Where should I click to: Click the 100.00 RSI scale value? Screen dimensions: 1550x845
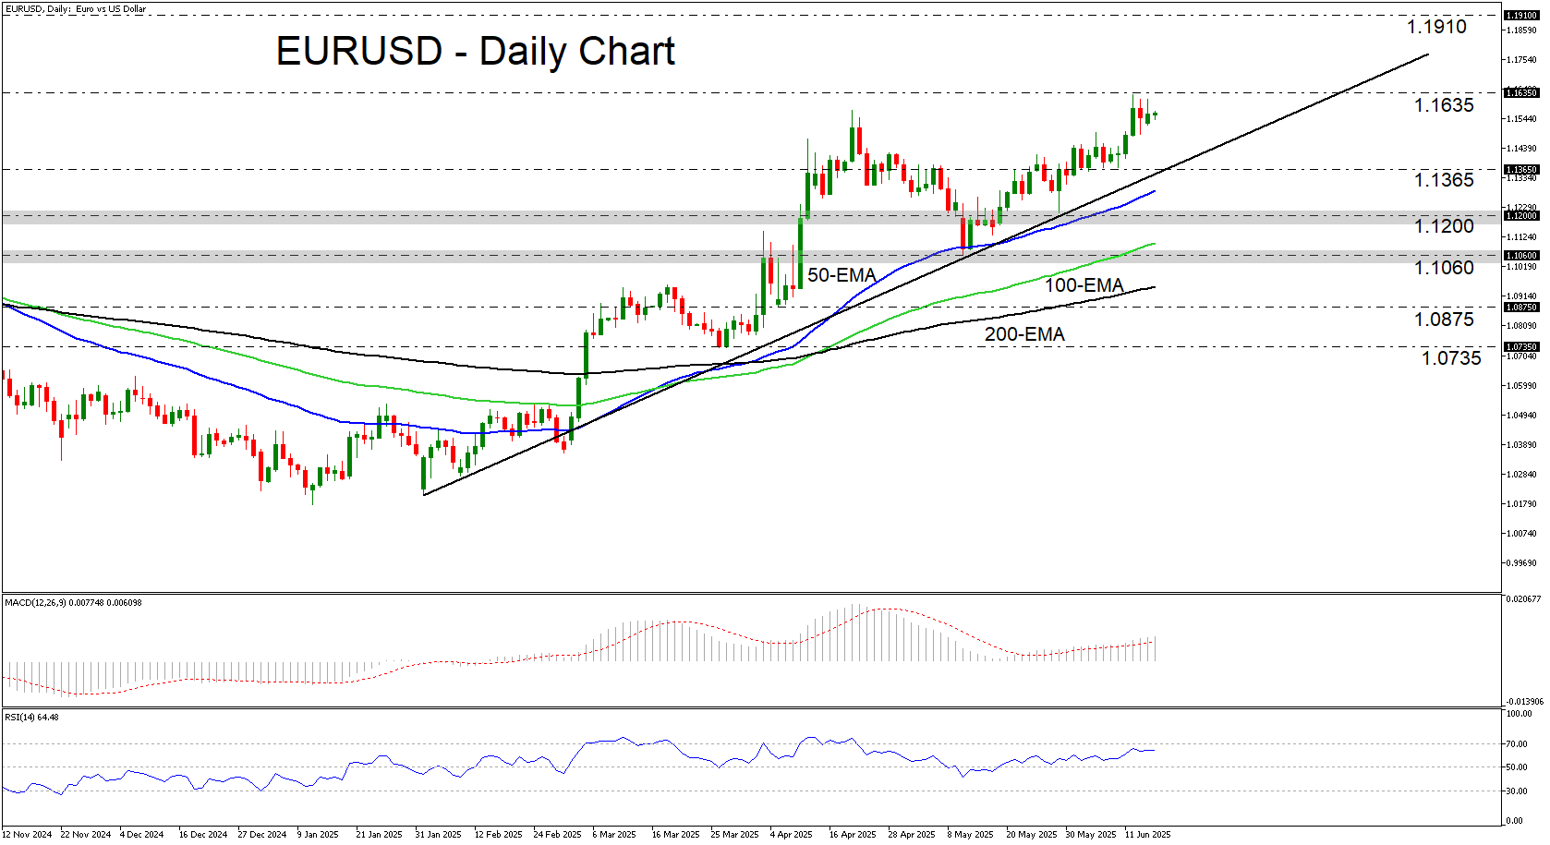click(x=1520, y=714)
